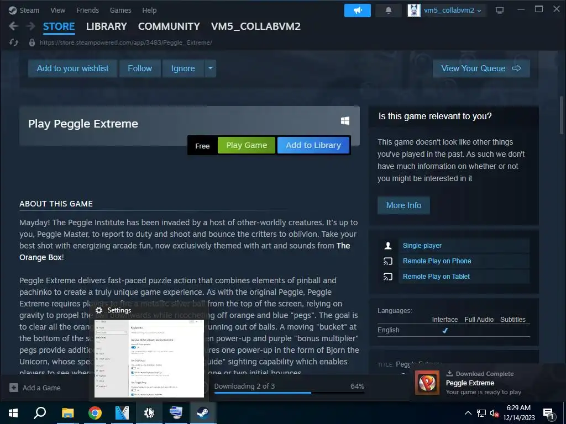Show hidden system tray icons
The height and width of the screenshot is (424, 566).
pyautogui.click(x=468, y=413)
